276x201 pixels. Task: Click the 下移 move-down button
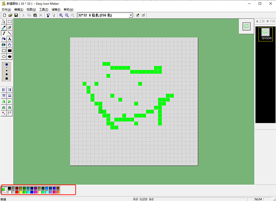click(271, 21)
